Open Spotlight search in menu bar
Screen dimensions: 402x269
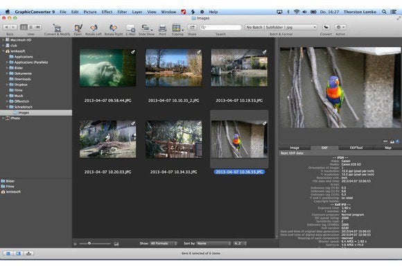click(x=384, y=12)
